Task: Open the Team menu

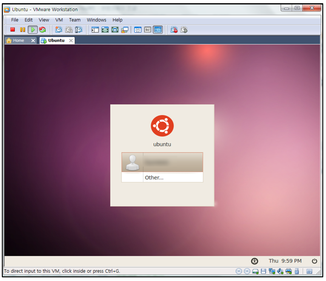Action: point(75,20)
